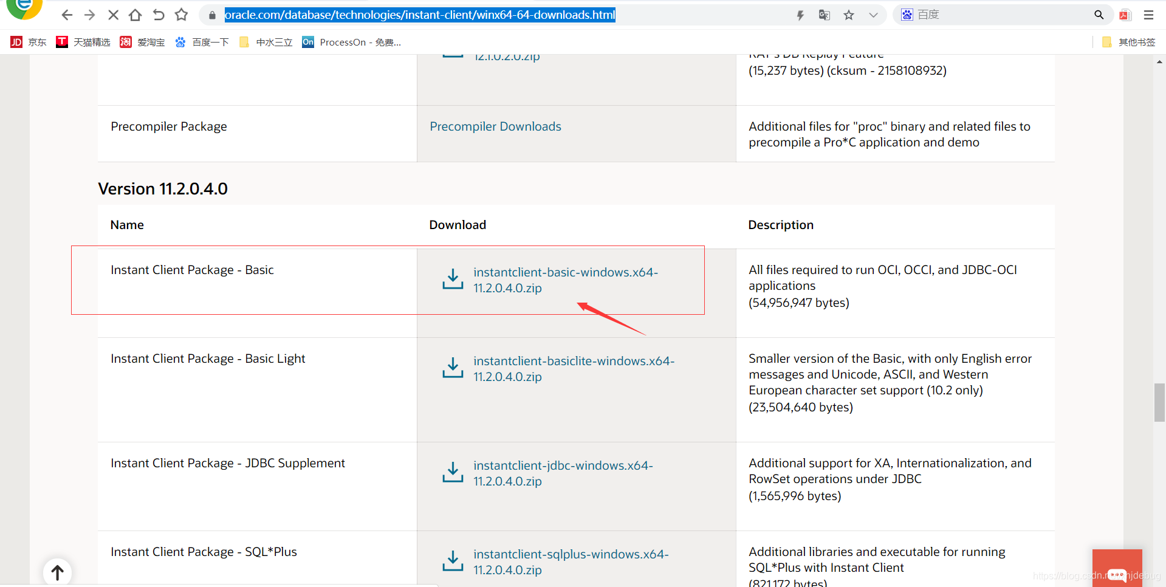Click download icon beside instantclient-basic zip
1166x587 pixels.
pyautogui.click(x=453, y=280)
